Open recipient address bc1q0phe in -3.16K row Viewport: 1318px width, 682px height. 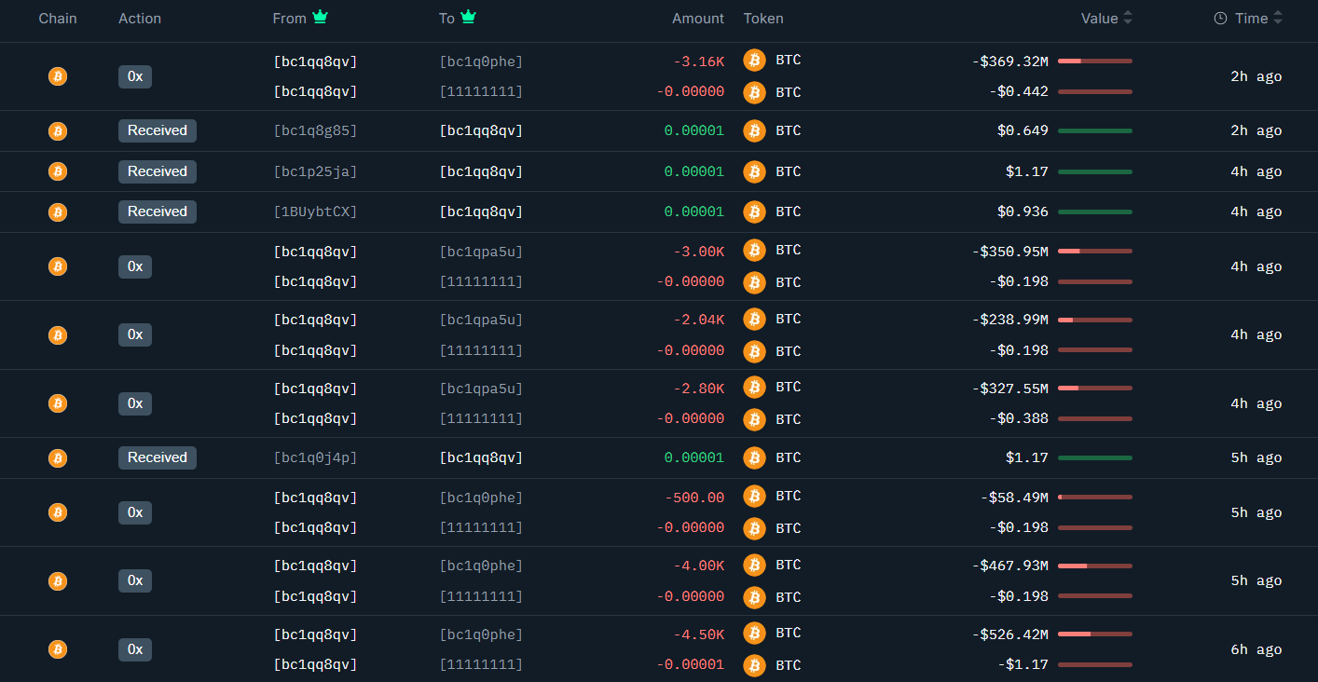(481, 61)
